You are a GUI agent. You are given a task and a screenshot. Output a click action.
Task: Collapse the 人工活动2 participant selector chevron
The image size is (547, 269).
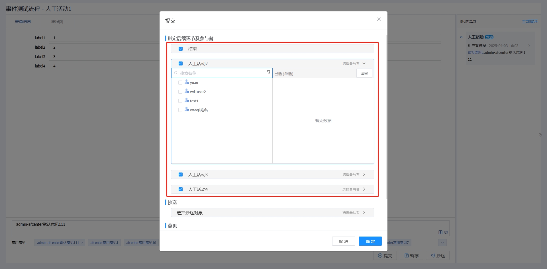pos(364,63)
